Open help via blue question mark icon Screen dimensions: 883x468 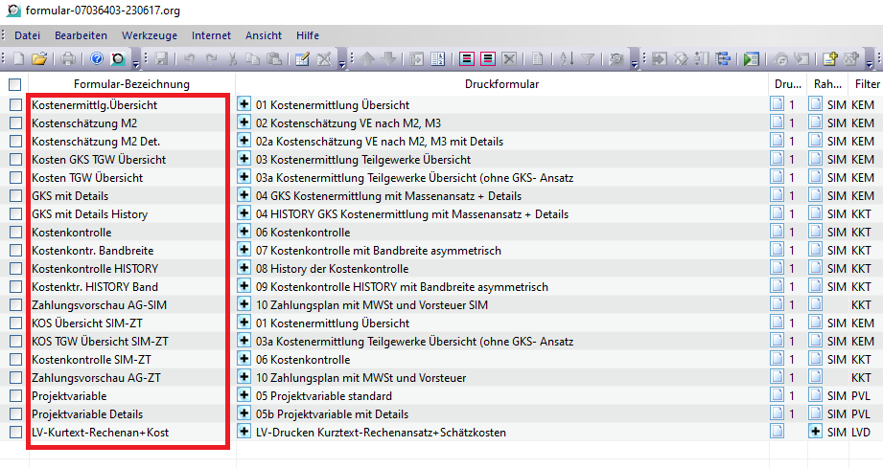pos(97,59)
